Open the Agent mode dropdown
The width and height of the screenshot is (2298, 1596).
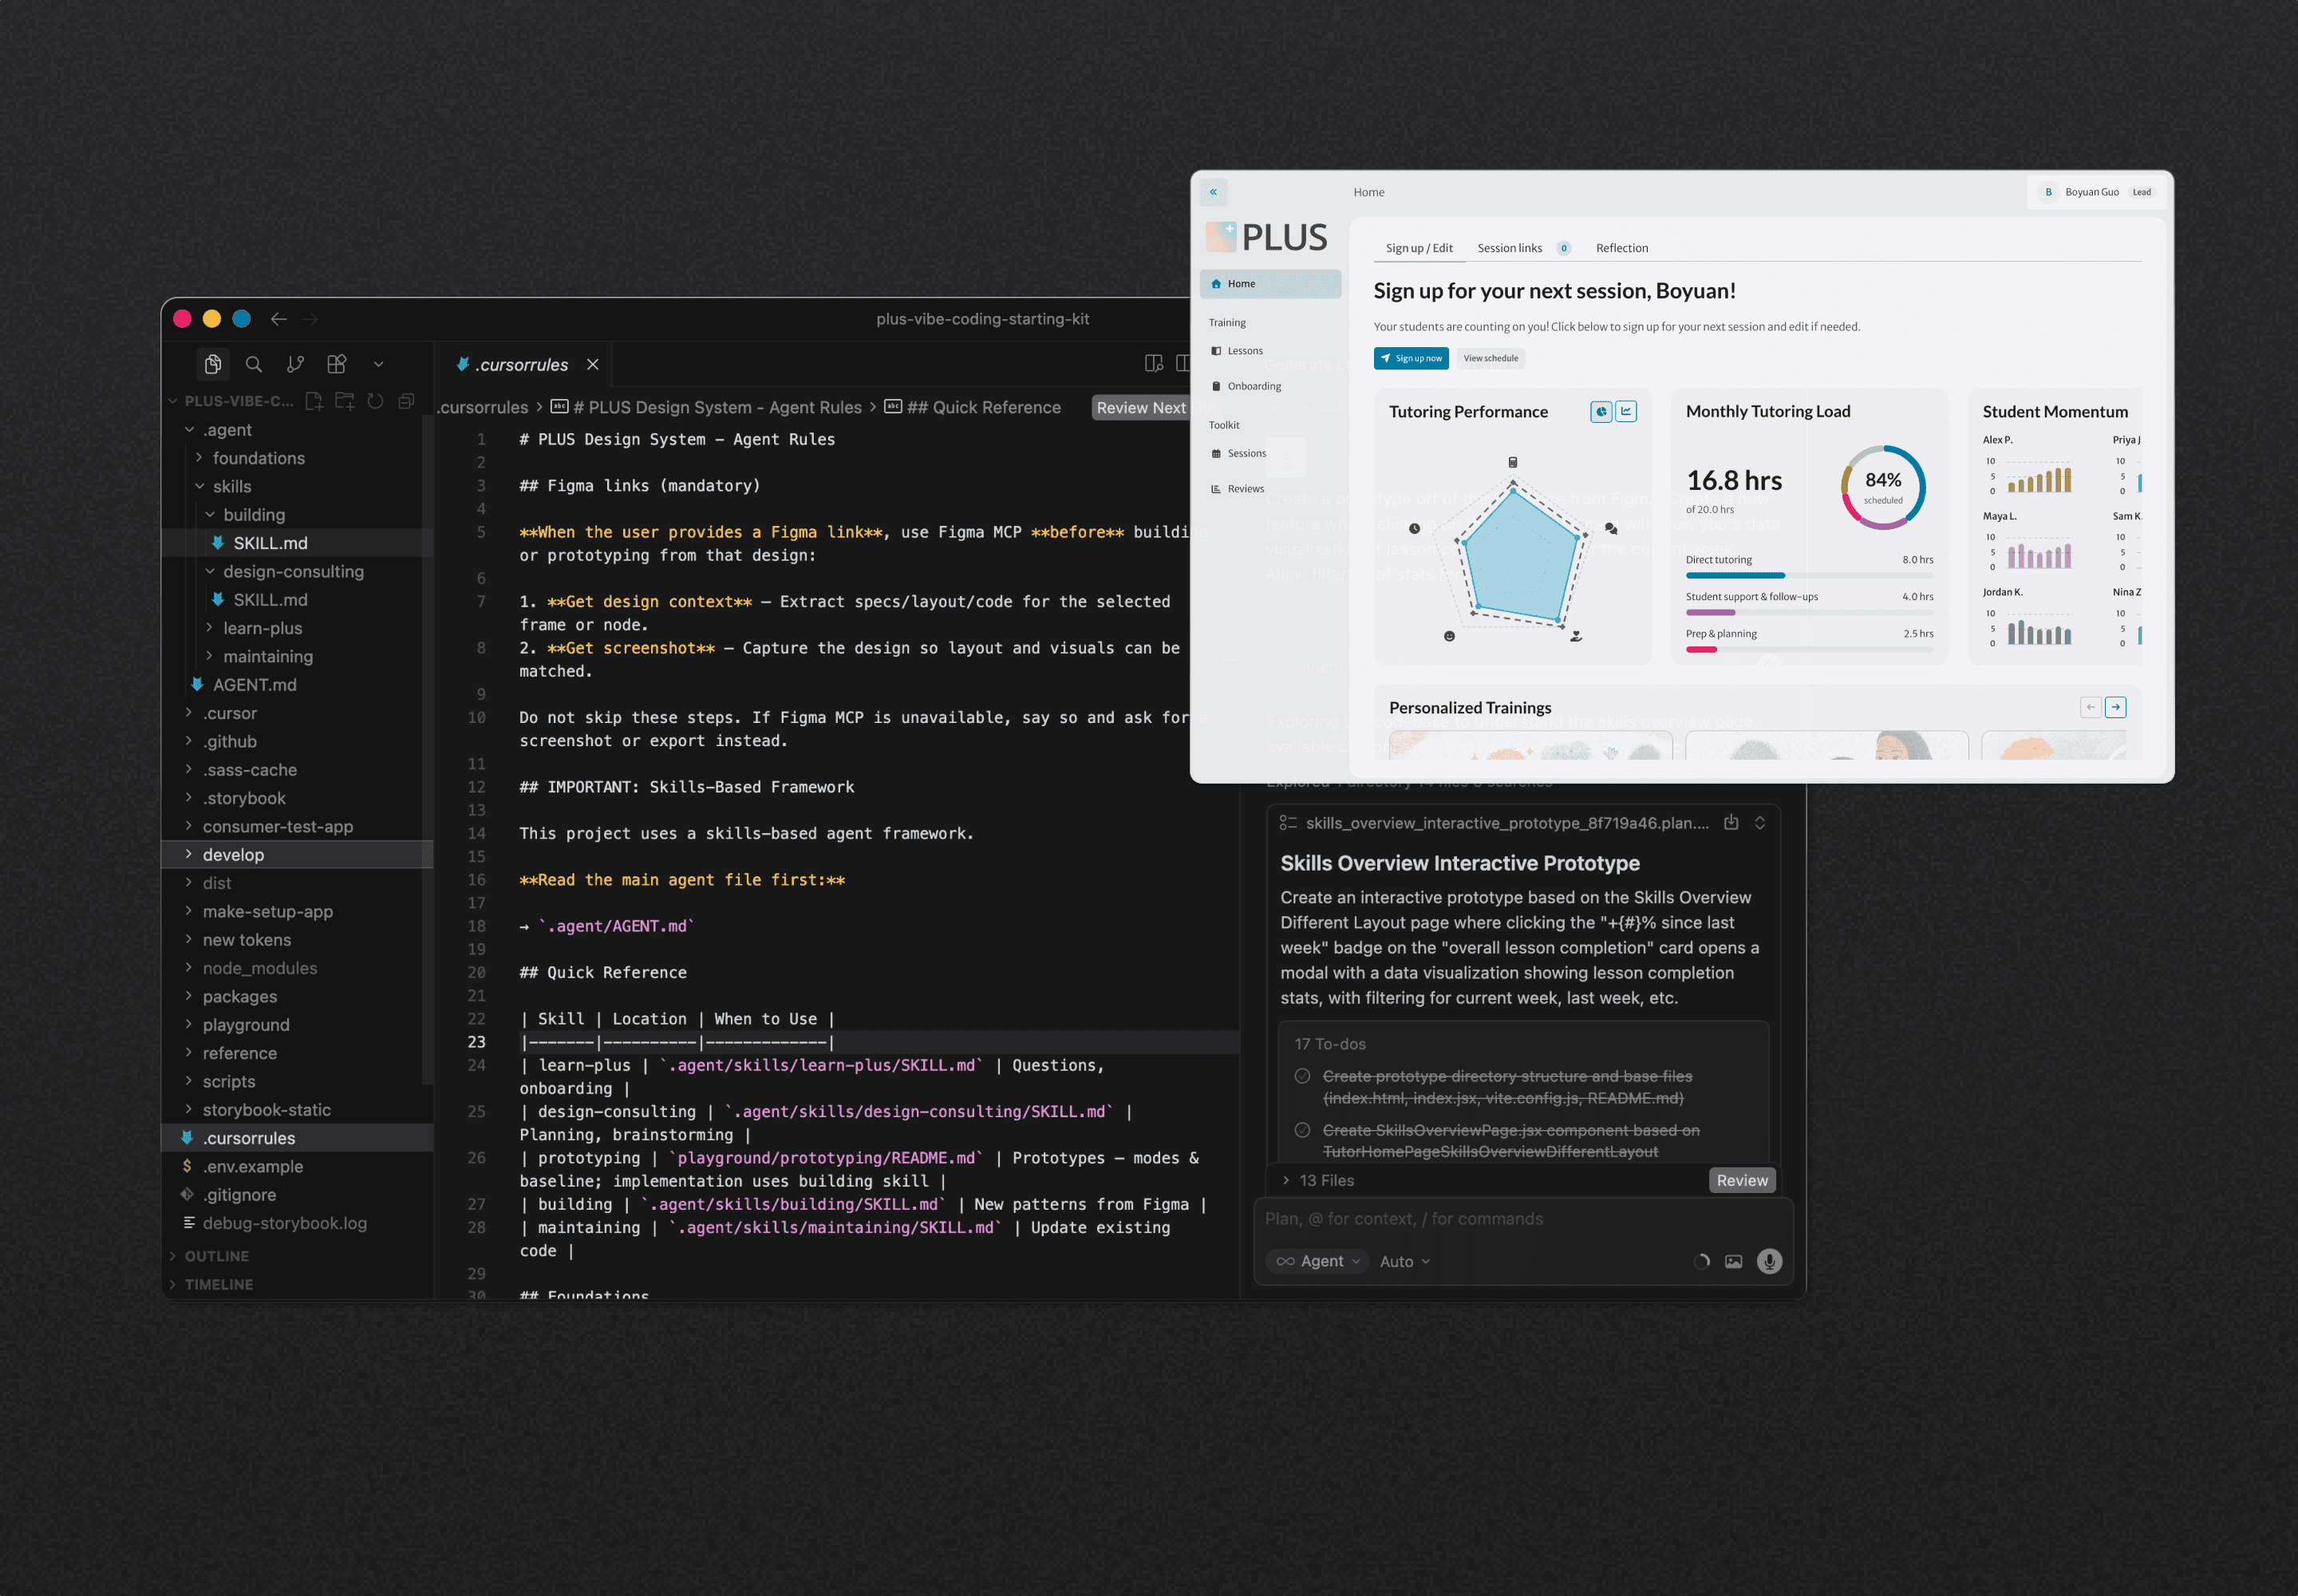[1319, 1261]
